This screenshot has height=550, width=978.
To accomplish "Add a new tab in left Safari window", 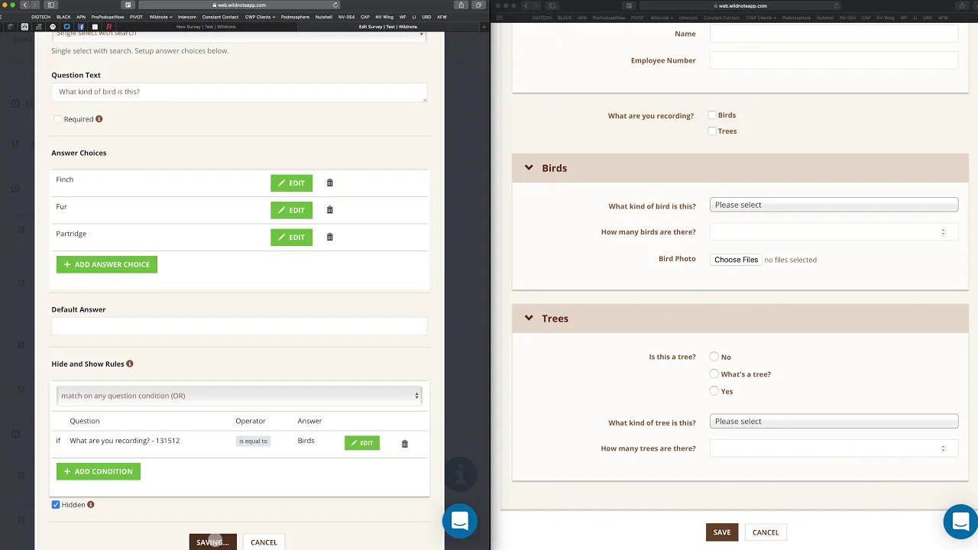I will coord(484,27).
